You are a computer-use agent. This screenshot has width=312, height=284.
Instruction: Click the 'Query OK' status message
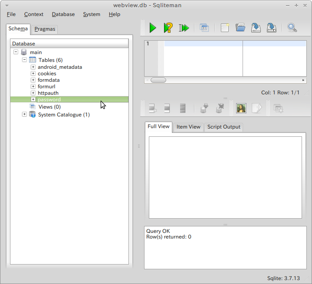(x=158, y=231)
